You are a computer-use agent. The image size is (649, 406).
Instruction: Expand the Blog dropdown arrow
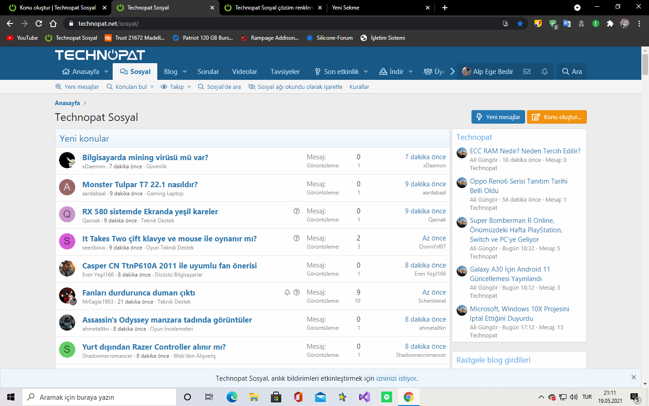(x=185, y=72)
